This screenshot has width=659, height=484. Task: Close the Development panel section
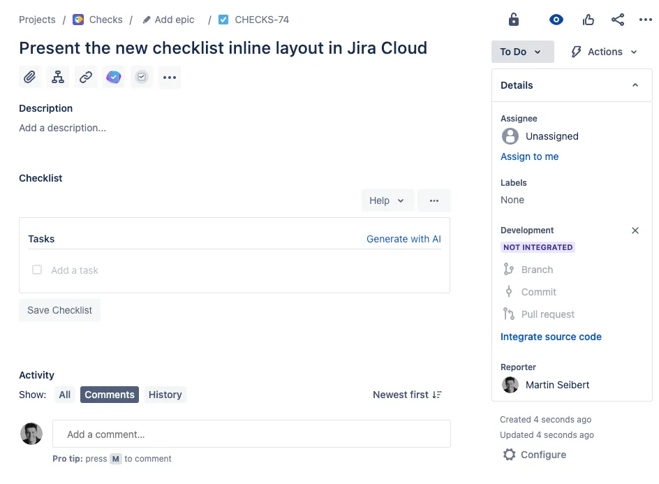coord(635,230)
